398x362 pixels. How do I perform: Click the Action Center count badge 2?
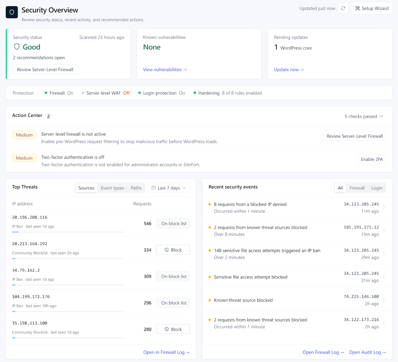48,116
